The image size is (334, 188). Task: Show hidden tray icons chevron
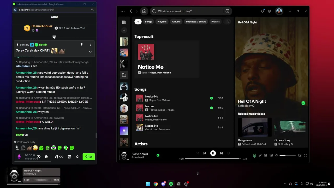[x=285, y=184]
